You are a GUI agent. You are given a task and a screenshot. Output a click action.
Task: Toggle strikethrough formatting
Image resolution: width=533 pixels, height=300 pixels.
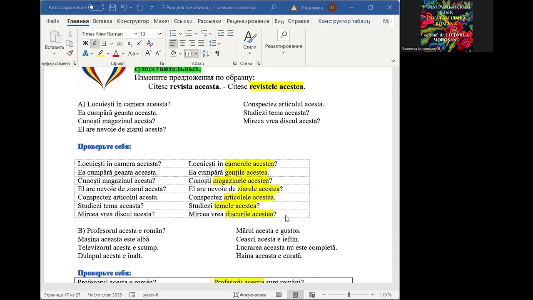pyautogui.click(x=120, y=43)
